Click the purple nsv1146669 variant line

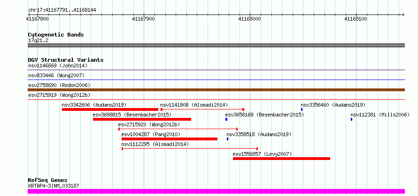(x=216, y=70)
